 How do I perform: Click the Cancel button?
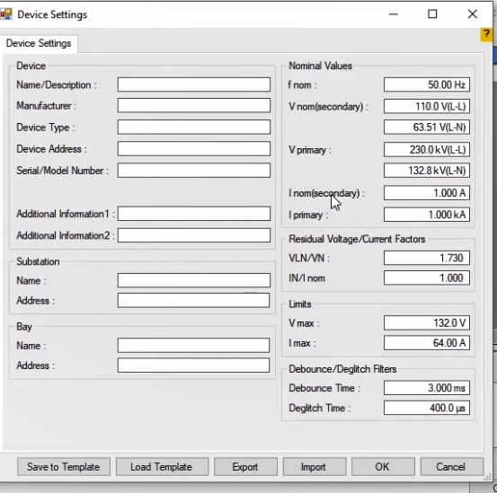[452, 467]
